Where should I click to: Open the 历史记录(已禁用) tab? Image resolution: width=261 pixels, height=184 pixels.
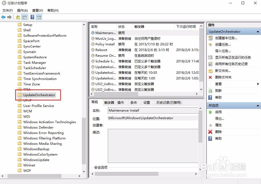(169, 102)
